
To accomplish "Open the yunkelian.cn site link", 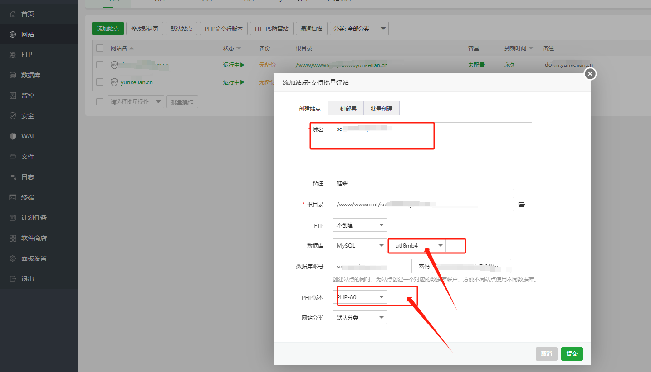I will pos(137,82).
